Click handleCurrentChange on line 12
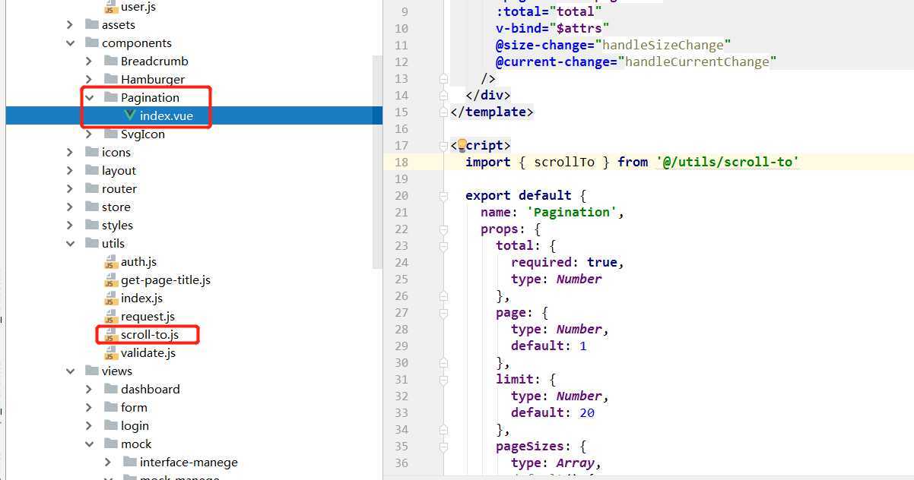The height and width of the screenshot is (480, 914). coord(697,62)
